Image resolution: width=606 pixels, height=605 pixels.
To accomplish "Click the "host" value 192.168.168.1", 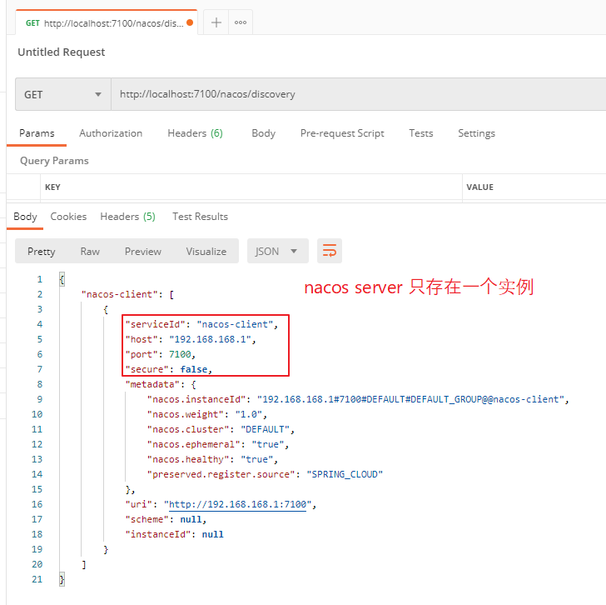I will coord(211,339).
